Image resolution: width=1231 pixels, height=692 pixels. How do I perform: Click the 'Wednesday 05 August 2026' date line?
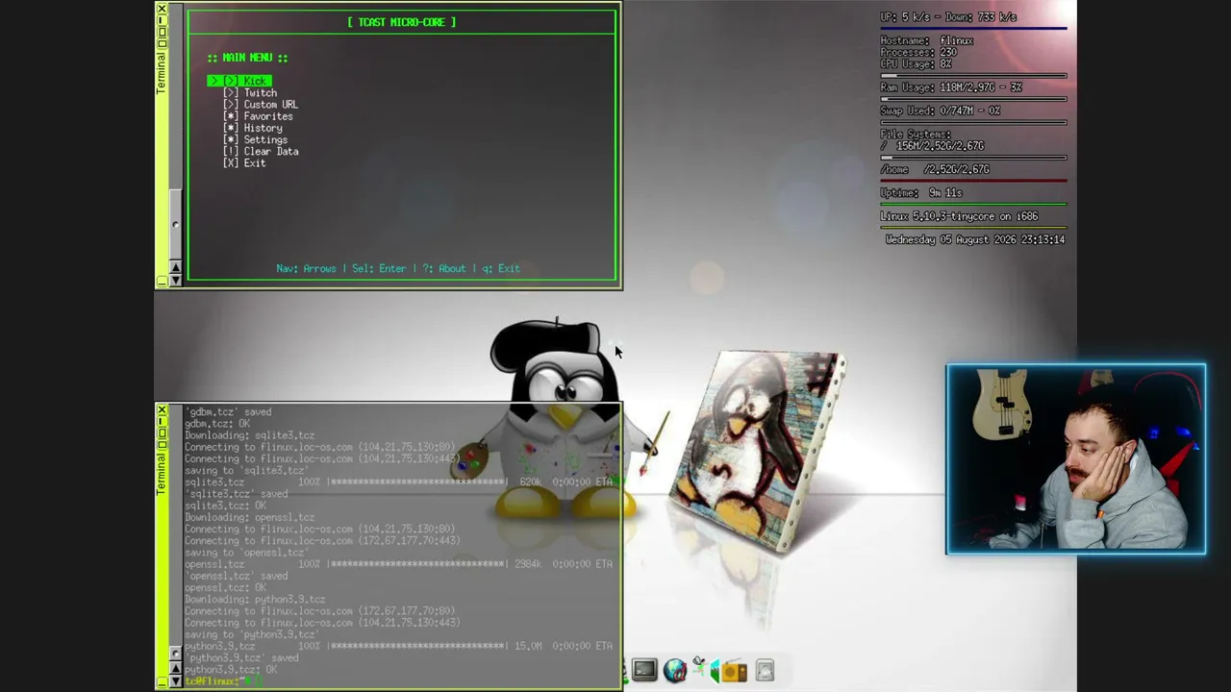(975, 240)
